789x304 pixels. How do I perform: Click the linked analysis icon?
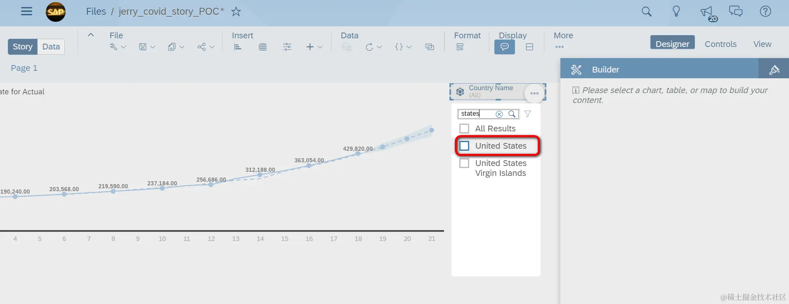point(430,47)
